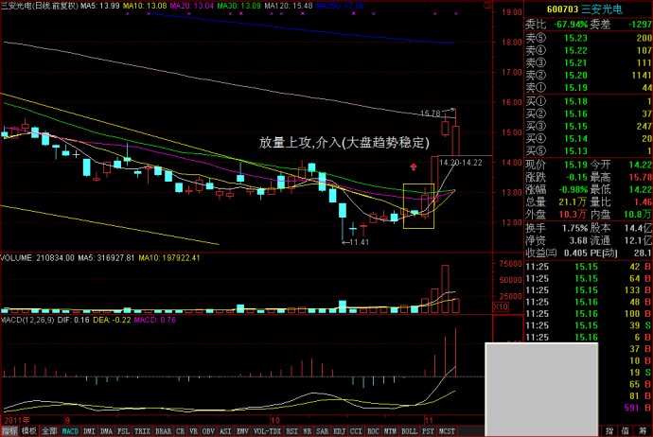Select the PSY indicator tab

tap(428, 431)
